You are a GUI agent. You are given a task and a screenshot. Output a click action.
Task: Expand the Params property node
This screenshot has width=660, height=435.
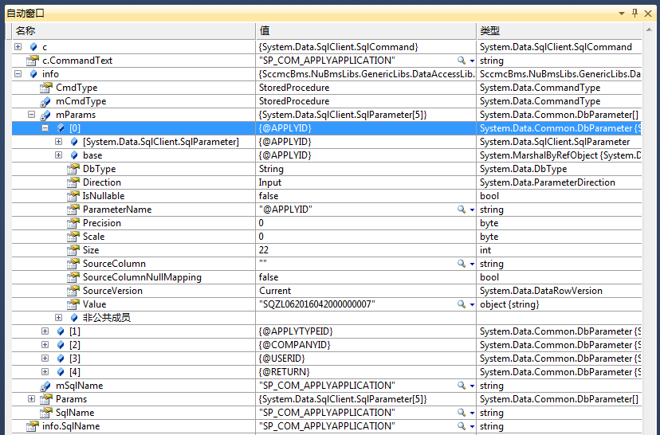pyautogui.click(x=32, y=399)
